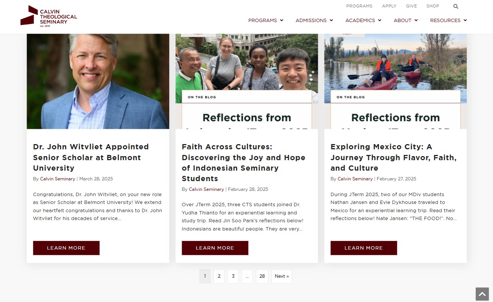493x302 pixels.
Task: Expand the ACADEMICS dropdown arrow
Action: [x=379, y=21]
